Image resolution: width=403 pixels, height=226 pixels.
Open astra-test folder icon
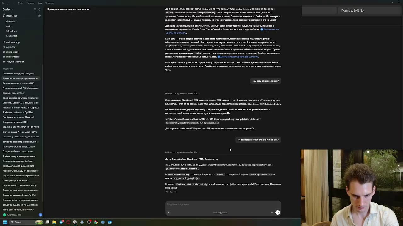coord(4,47)
